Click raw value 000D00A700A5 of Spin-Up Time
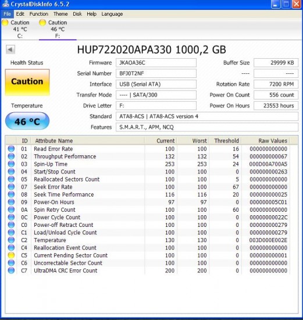 pyautogui.click(x=268, y=164)
